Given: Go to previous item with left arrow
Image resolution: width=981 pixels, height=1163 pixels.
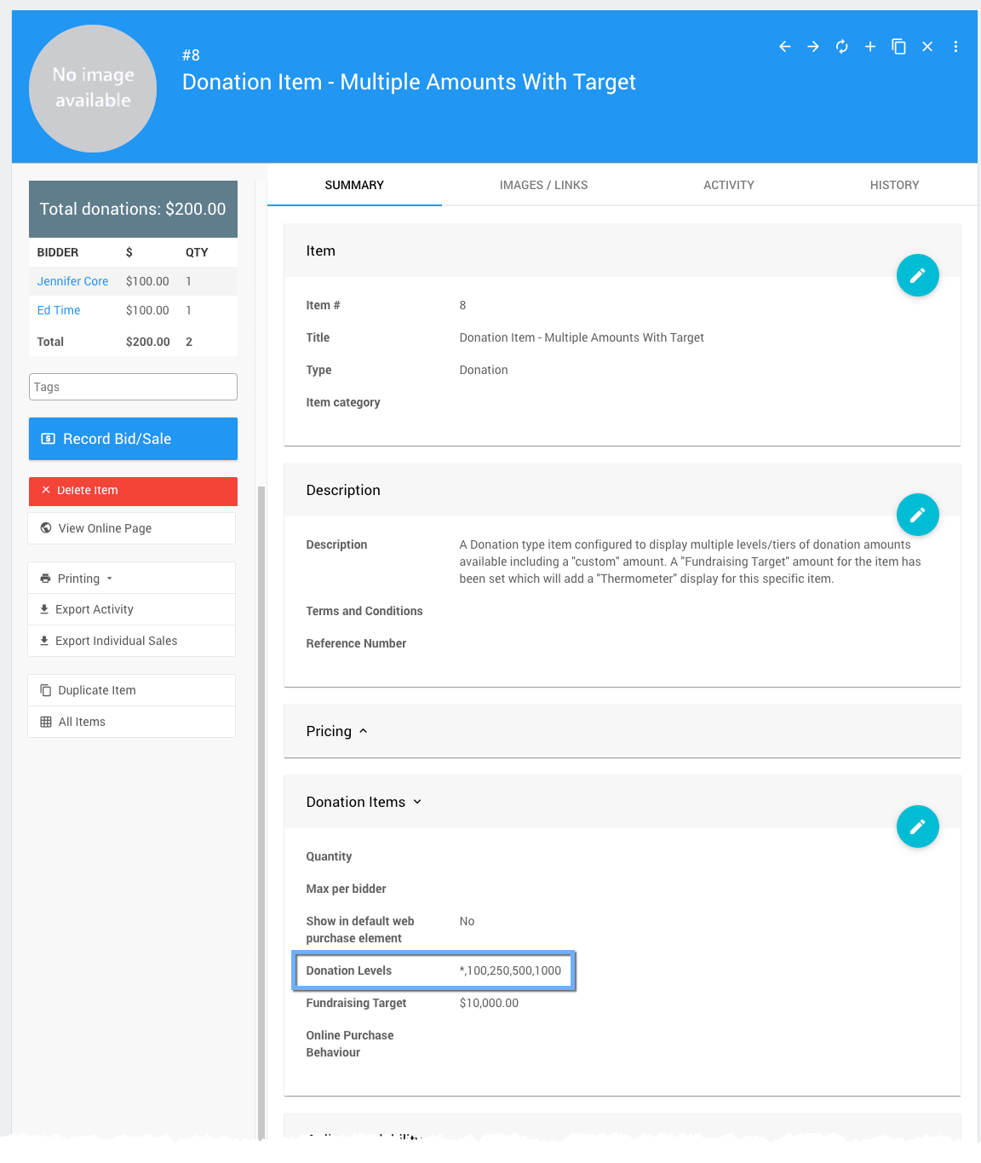Looking at the screenshot, I should [784, 47].
